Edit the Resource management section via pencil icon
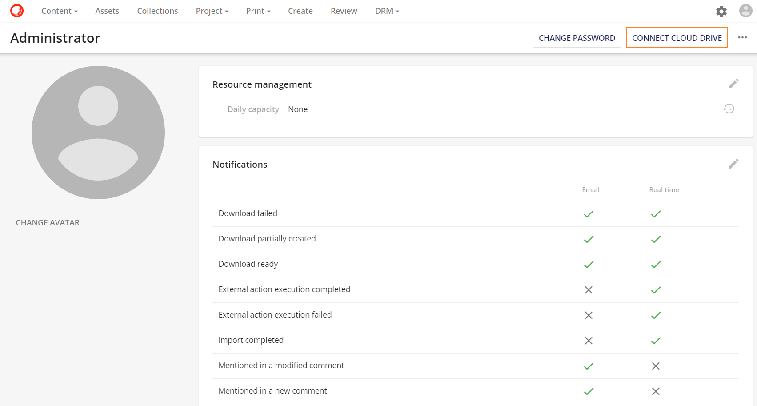757x406 pixels. click(x=733, y=83)
